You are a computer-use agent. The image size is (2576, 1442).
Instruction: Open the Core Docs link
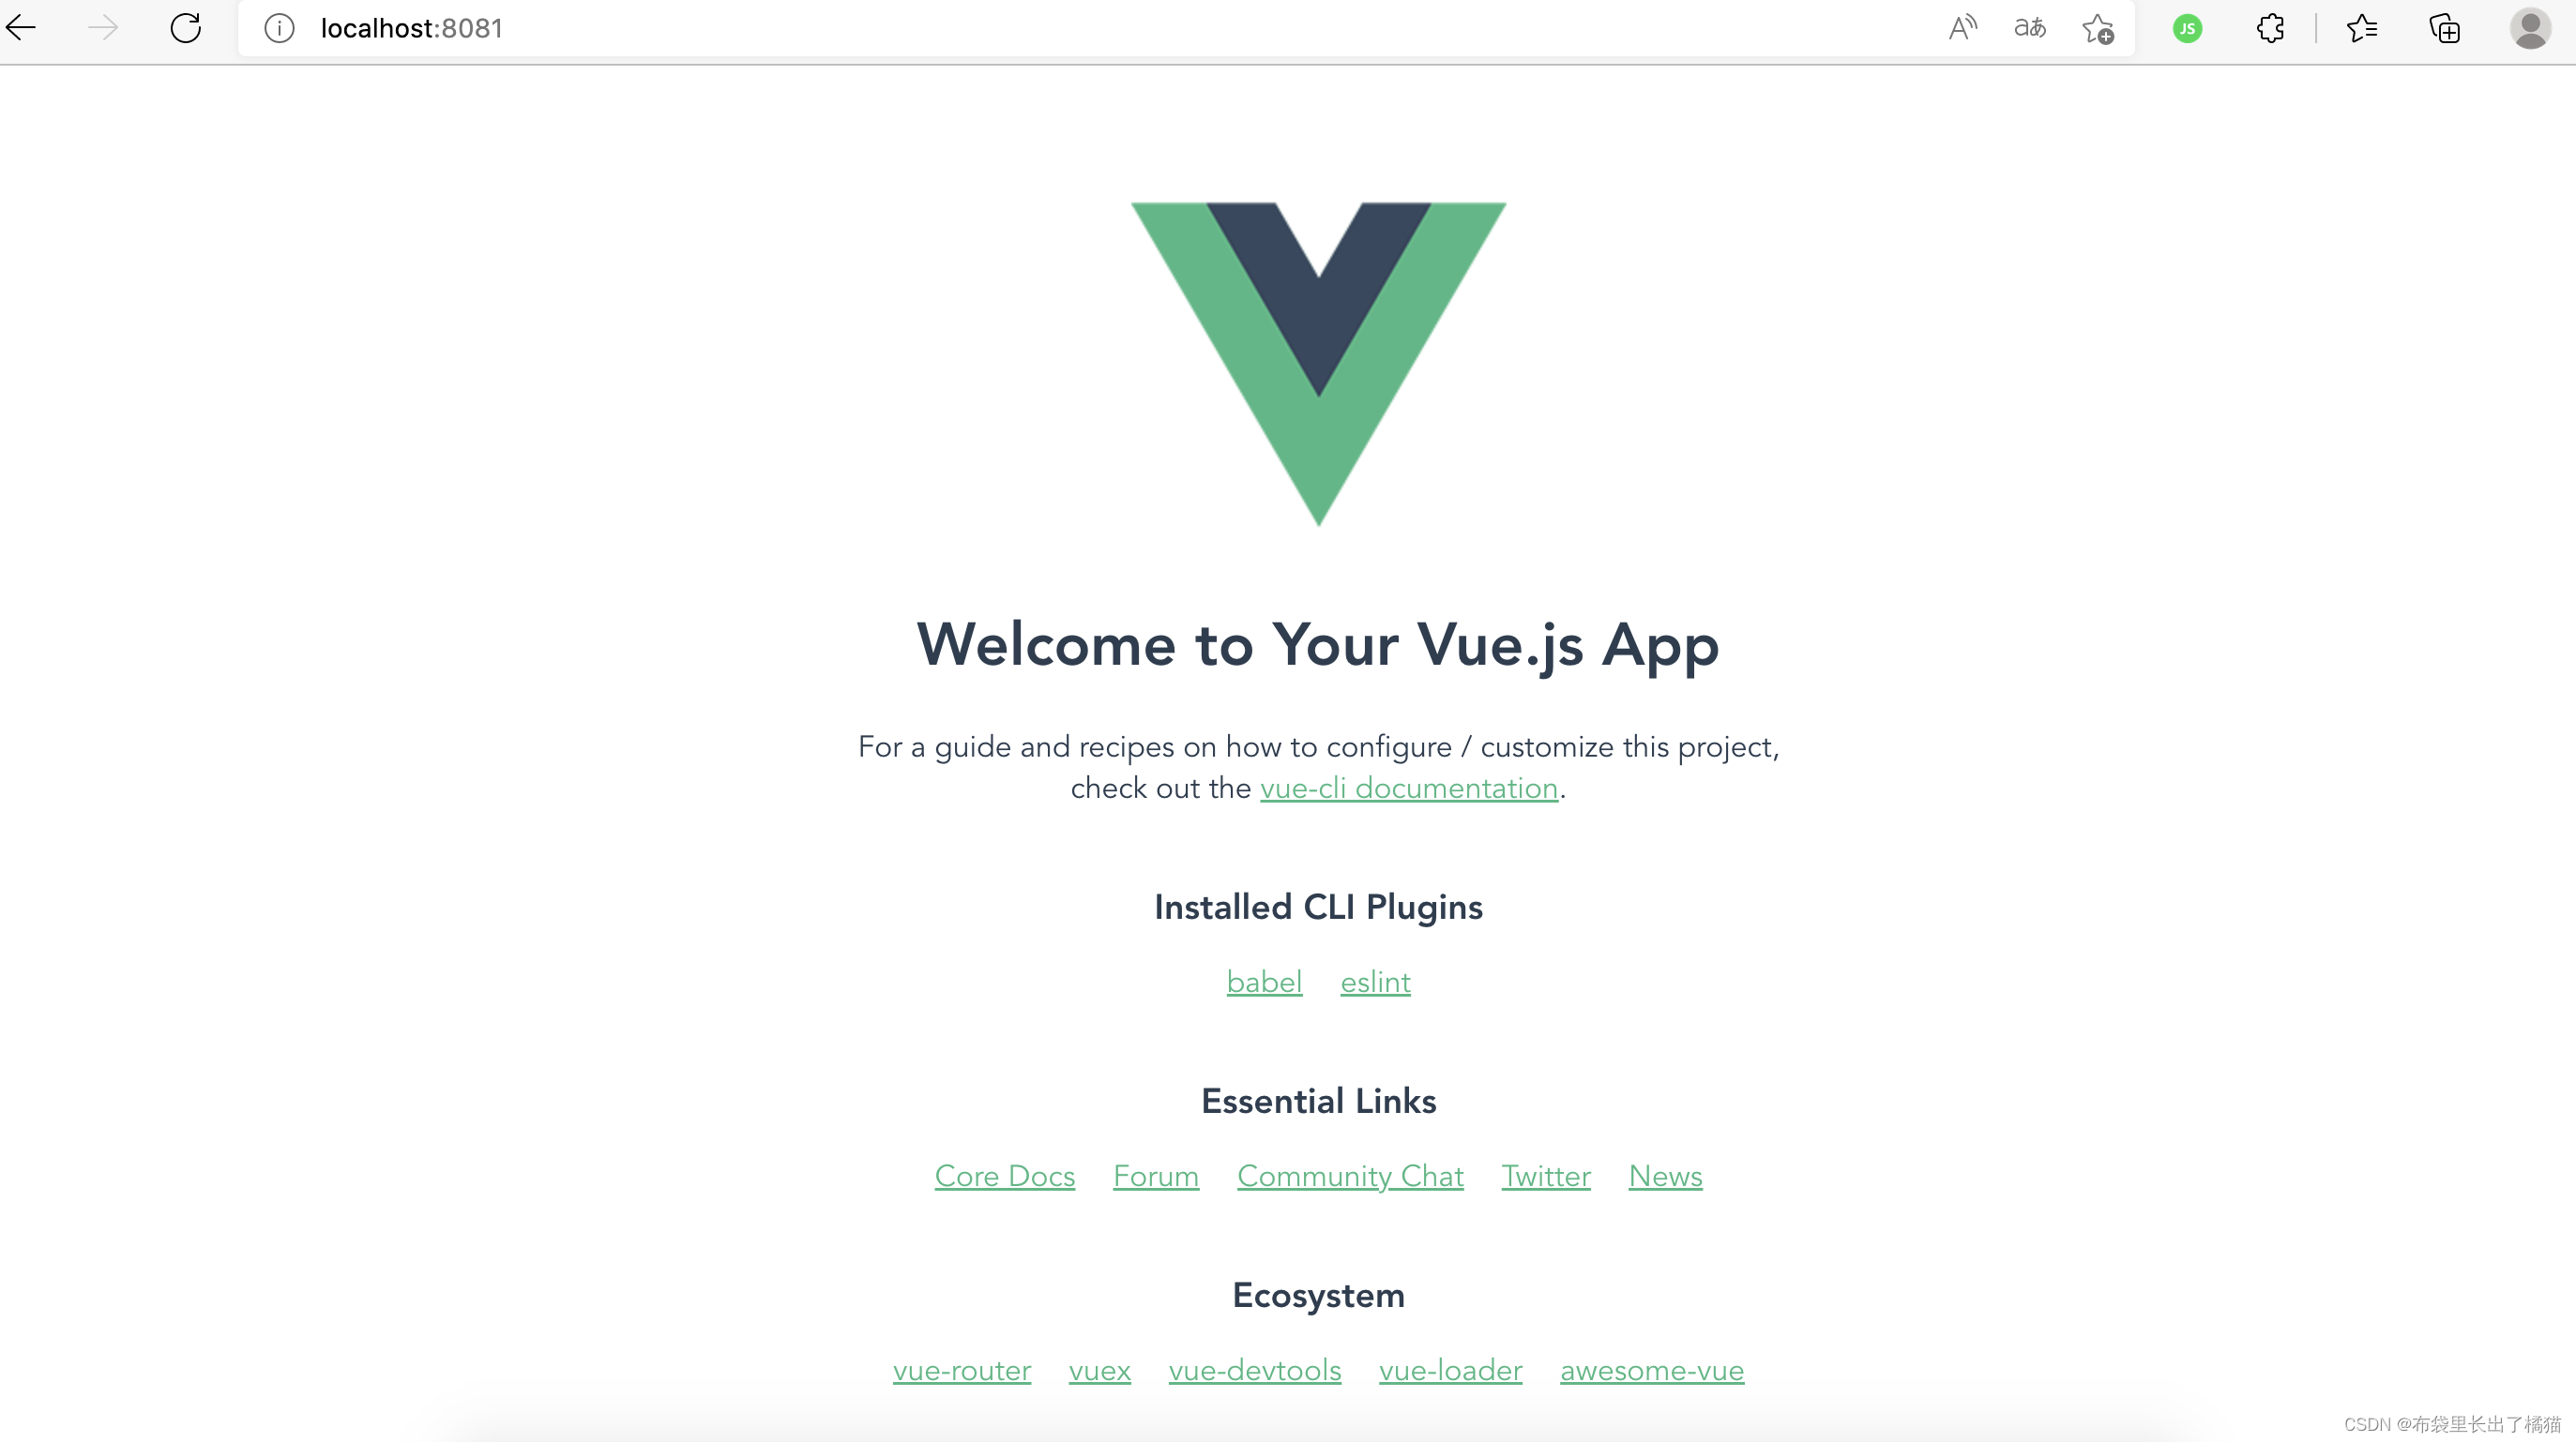click(1003, 1175)
